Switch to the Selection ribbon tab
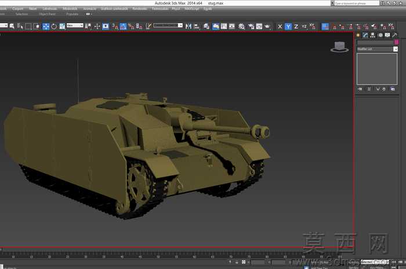 [21, 14]
